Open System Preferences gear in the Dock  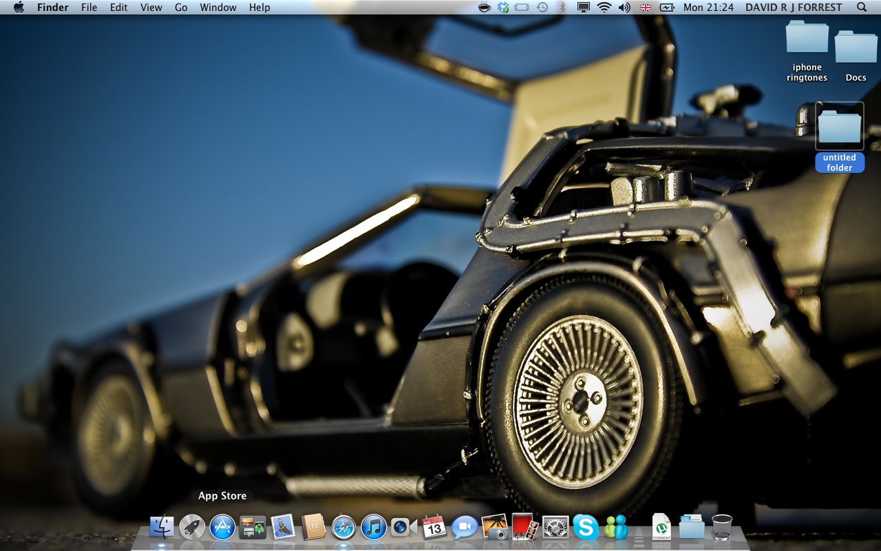(555, 528)
